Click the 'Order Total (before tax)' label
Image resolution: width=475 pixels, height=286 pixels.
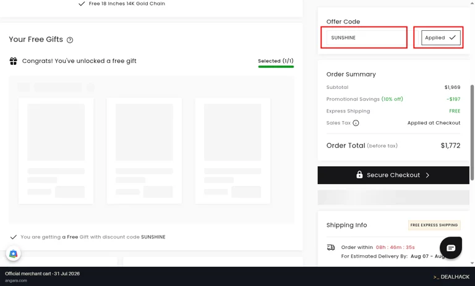coord(362,146)
